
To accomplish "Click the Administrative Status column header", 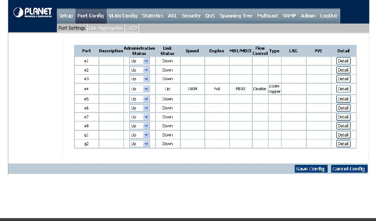I will (139, 51).
